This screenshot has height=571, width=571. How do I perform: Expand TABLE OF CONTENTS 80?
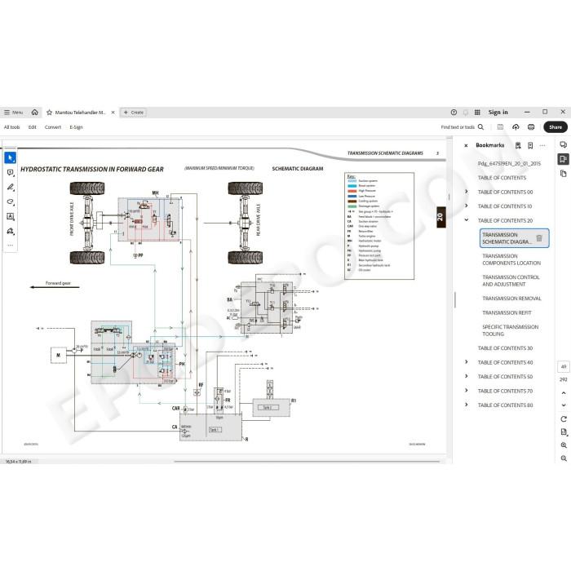(x=467, y=405)
